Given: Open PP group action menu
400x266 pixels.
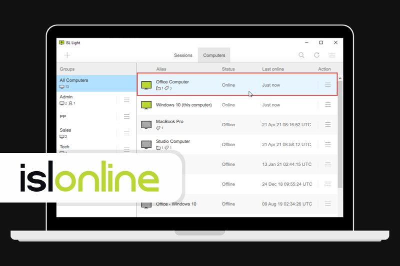Looking at the screenshot, I should [126, 116].
